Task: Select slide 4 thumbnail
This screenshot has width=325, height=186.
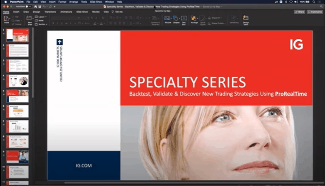Action: [x=17, y=81]
